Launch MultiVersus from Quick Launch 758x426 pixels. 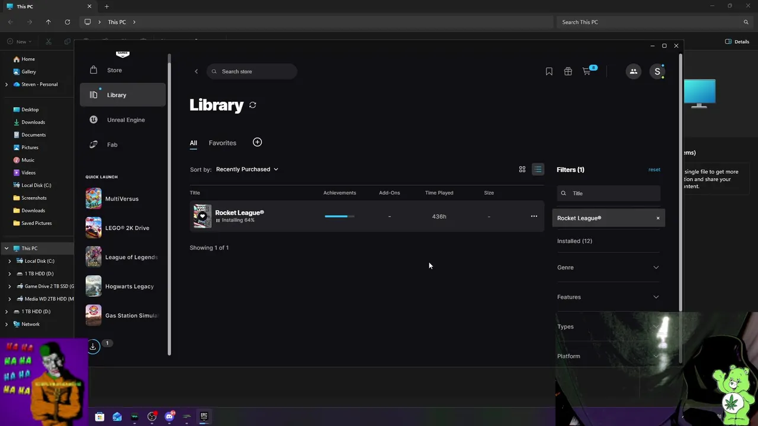point(123,199)
